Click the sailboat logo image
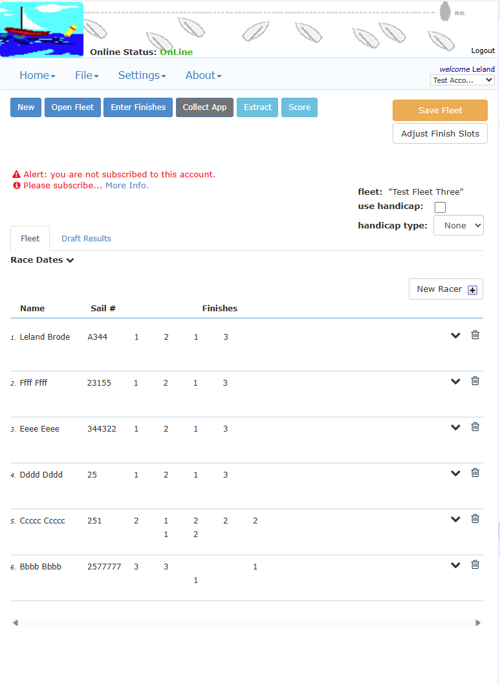This screenshot has height=684, width=500. (x=41, y=29)
